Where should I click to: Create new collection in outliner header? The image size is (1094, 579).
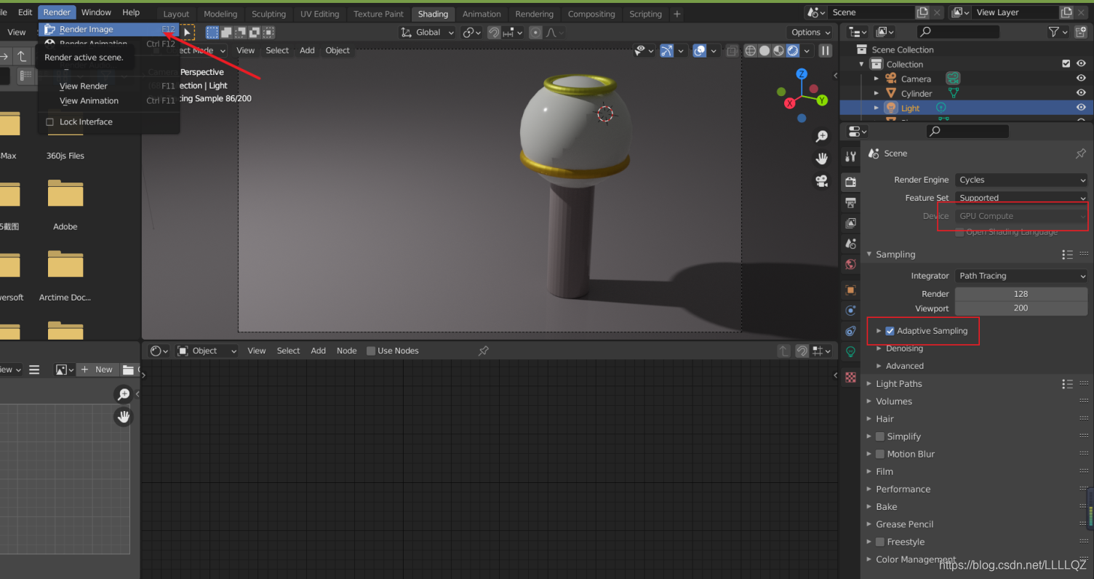(1080, 32)
